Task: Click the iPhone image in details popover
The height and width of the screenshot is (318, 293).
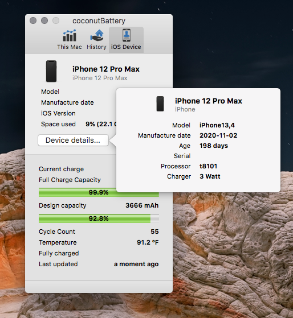Action: (x=160, y=104)
